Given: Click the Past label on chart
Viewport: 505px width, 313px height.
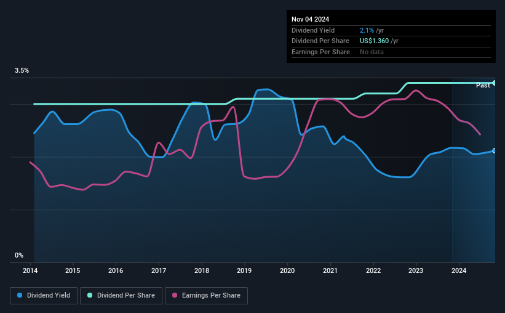Looking at the screenshot, I should pyautogui.click(x=483, y=85).
